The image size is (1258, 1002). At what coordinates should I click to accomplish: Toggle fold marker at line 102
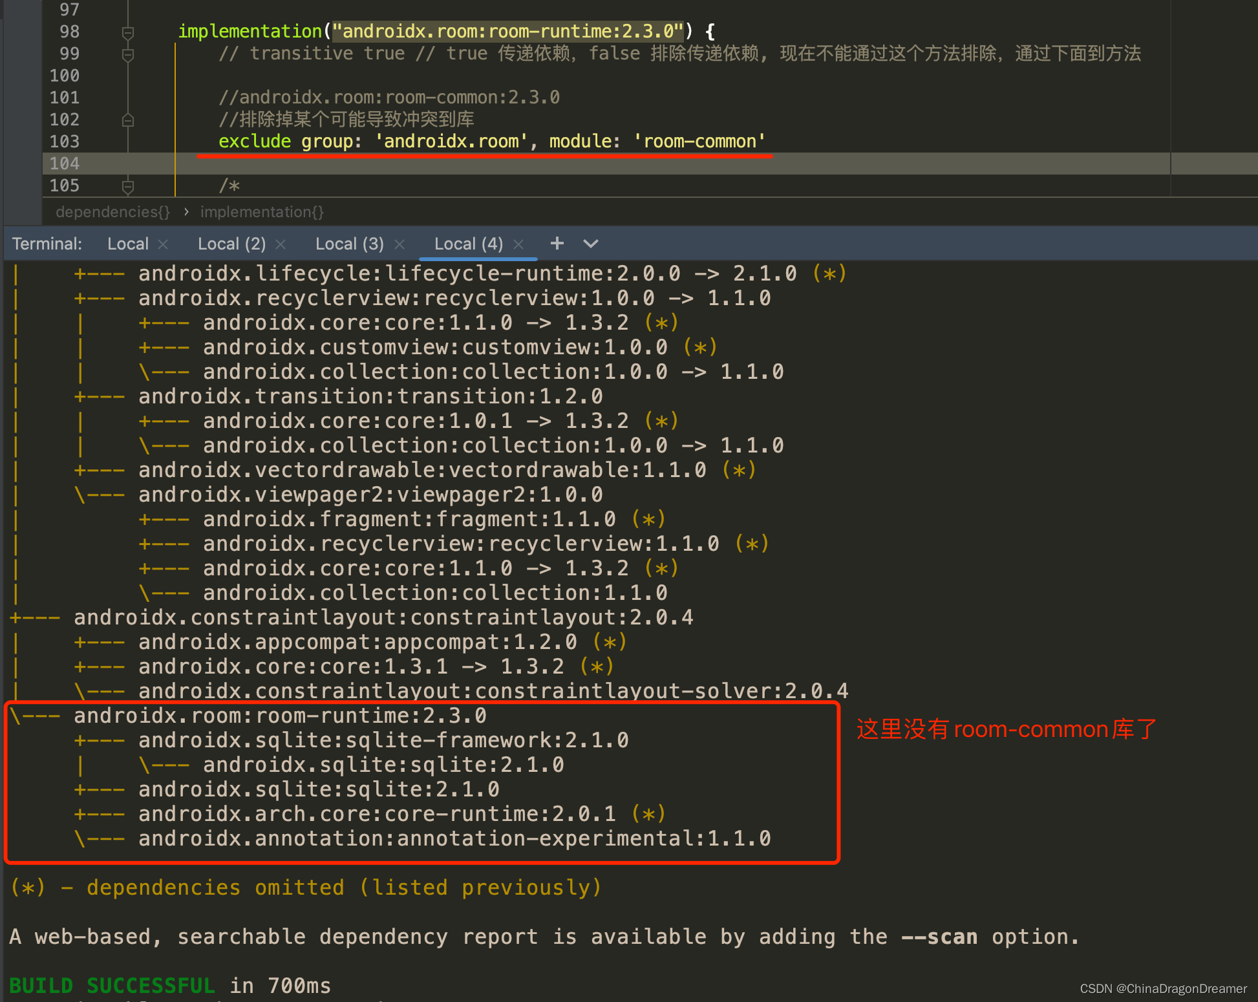pos(128,120)
